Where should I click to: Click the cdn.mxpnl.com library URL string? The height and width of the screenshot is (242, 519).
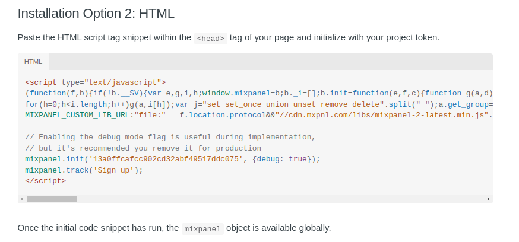[x=383, y=115]
